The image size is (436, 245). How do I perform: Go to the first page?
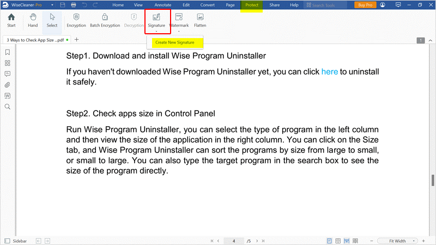[212, 241]
